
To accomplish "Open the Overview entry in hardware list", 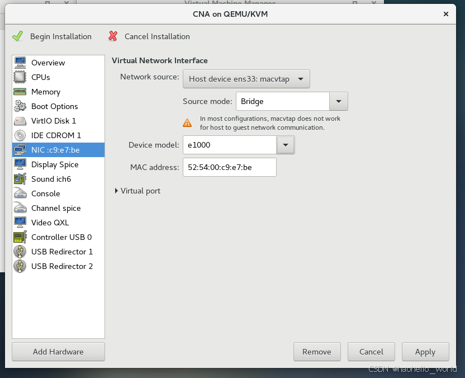I will pyautogui.click(x=59, y=63).
